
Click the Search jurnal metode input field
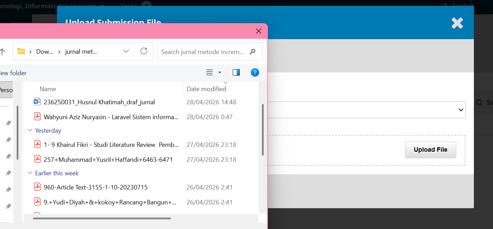point(203,52)
